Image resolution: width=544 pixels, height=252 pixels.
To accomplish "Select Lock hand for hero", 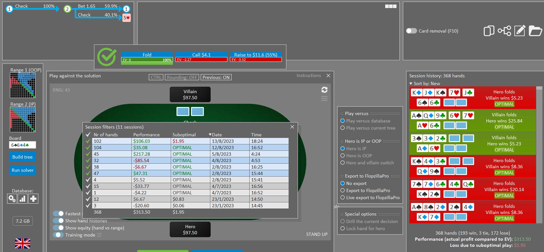I will [343, 228].
